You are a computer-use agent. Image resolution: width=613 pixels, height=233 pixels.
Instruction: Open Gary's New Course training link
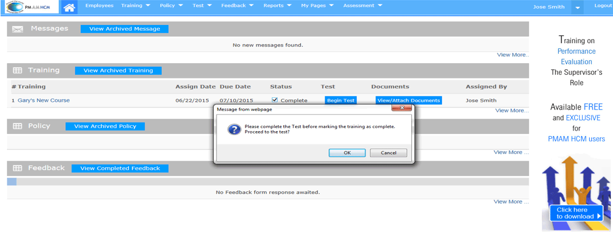coord(44,101)
